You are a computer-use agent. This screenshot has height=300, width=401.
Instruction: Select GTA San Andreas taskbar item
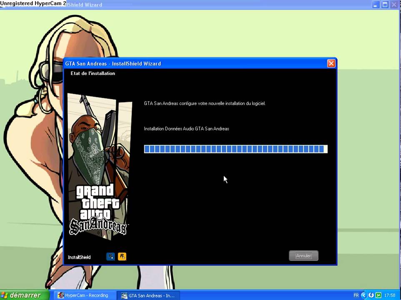point(148,295)
